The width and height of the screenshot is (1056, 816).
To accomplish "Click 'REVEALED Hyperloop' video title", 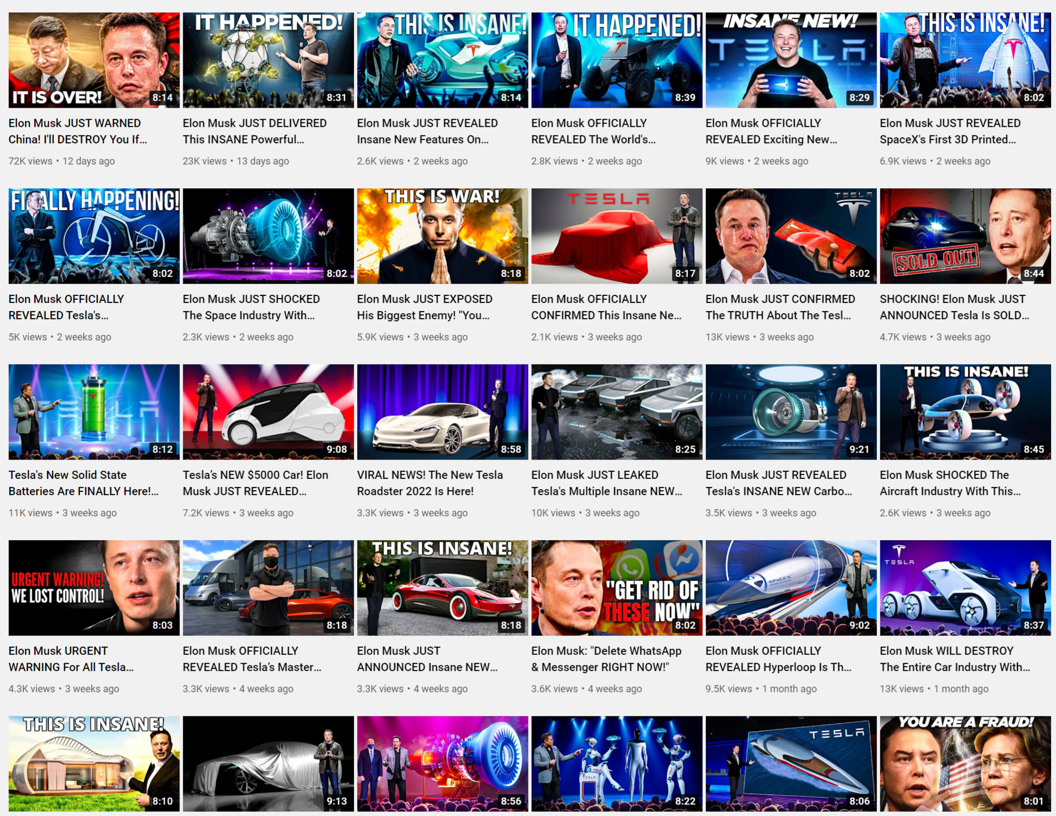I will click(778, 659).
